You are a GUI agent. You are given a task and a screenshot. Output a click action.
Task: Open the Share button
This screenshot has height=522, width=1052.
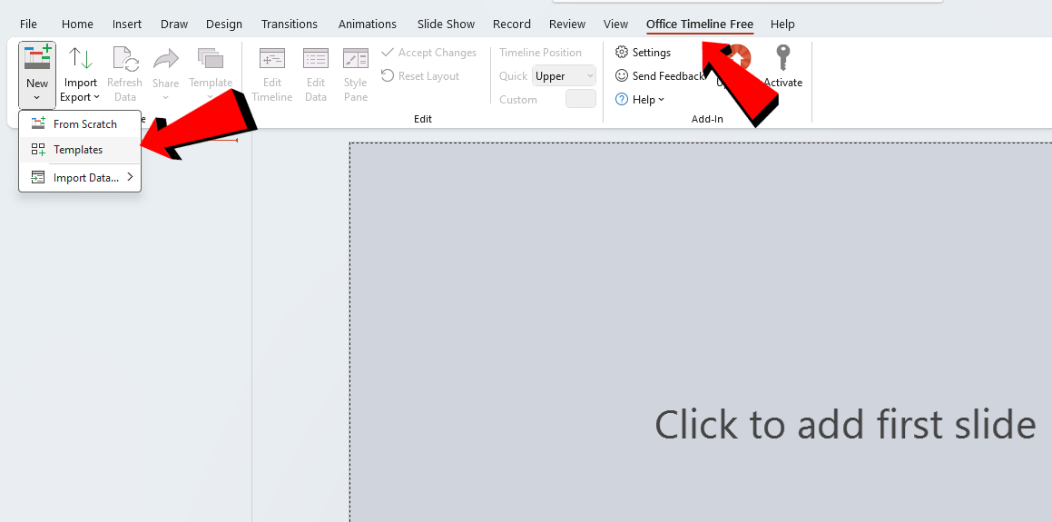coord(165,74)
